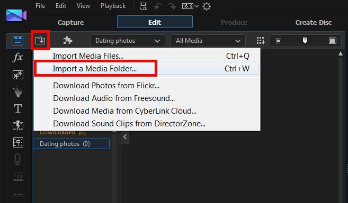The image size is (348, 203).
Task: Click the thumbnail size slider handle
Action: [x=305, y=40]
